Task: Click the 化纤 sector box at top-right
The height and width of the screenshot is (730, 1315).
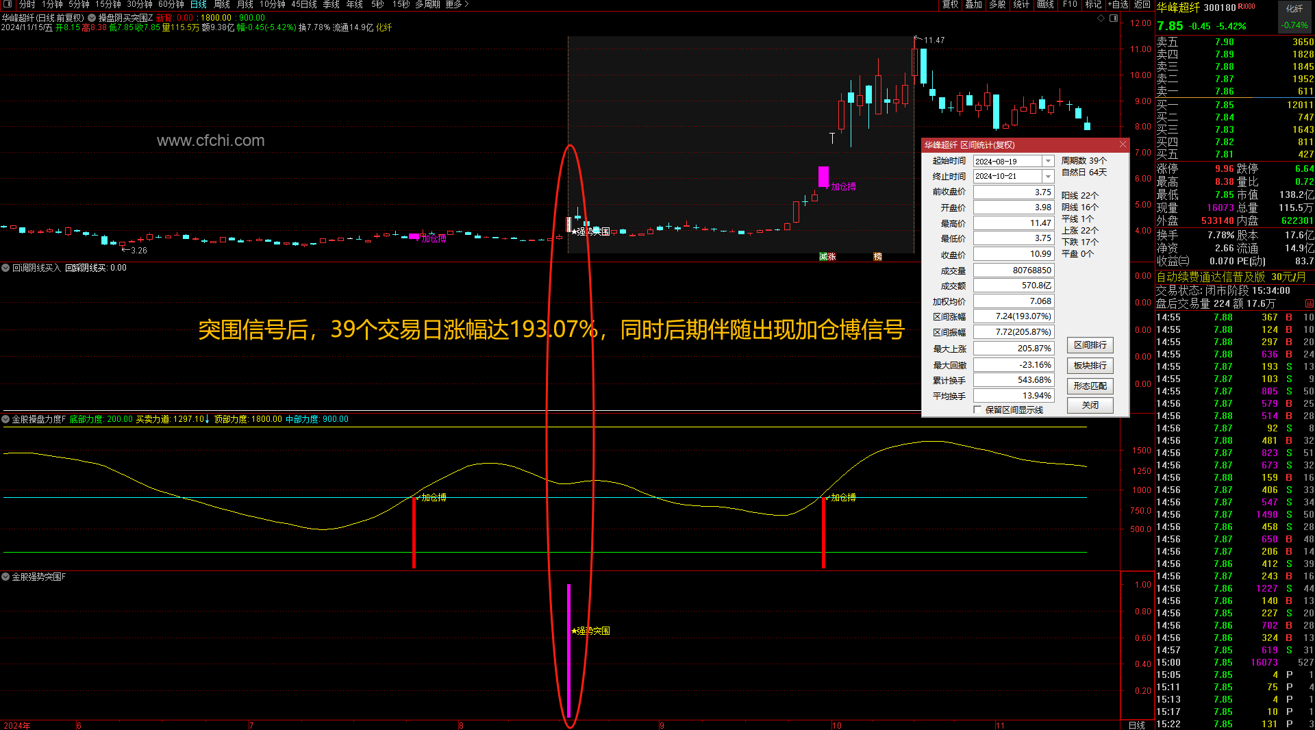Action: 1294,16
